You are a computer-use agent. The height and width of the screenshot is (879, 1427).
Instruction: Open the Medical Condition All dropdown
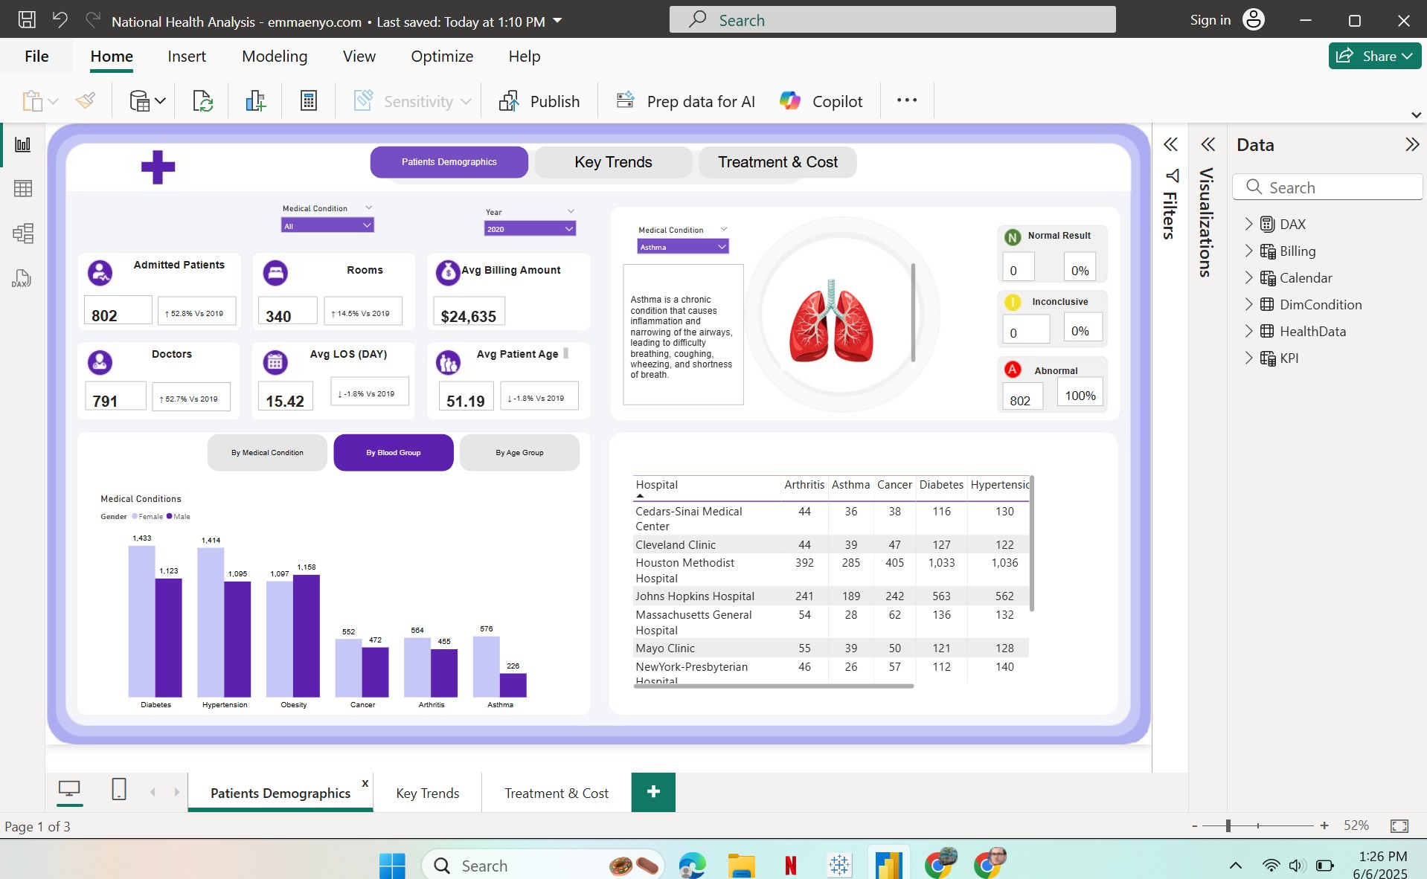tap(327, 225)
